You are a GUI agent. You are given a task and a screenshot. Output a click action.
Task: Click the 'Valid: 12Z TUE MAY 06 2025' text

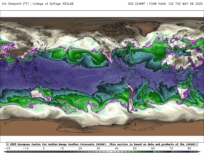pos(180,4)
